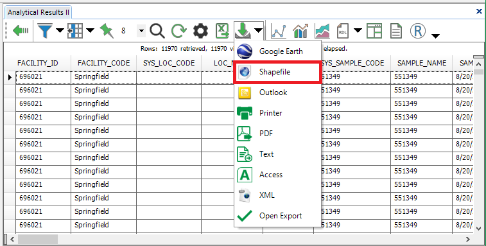Click SYS_LOC_CODE column header

[x=169, y=63]
